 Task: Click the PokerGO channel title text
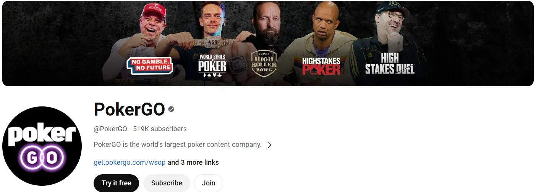(x=129, y=109)
